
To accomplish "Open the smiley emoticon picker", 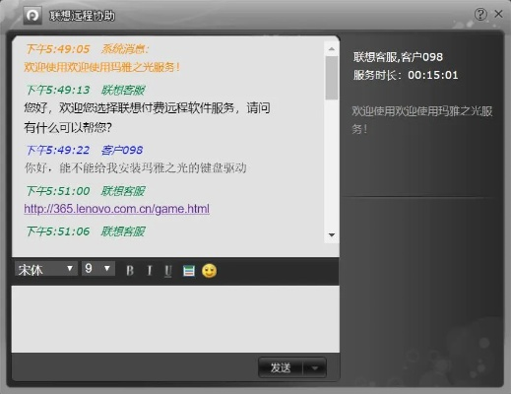I will click(210, 271).
